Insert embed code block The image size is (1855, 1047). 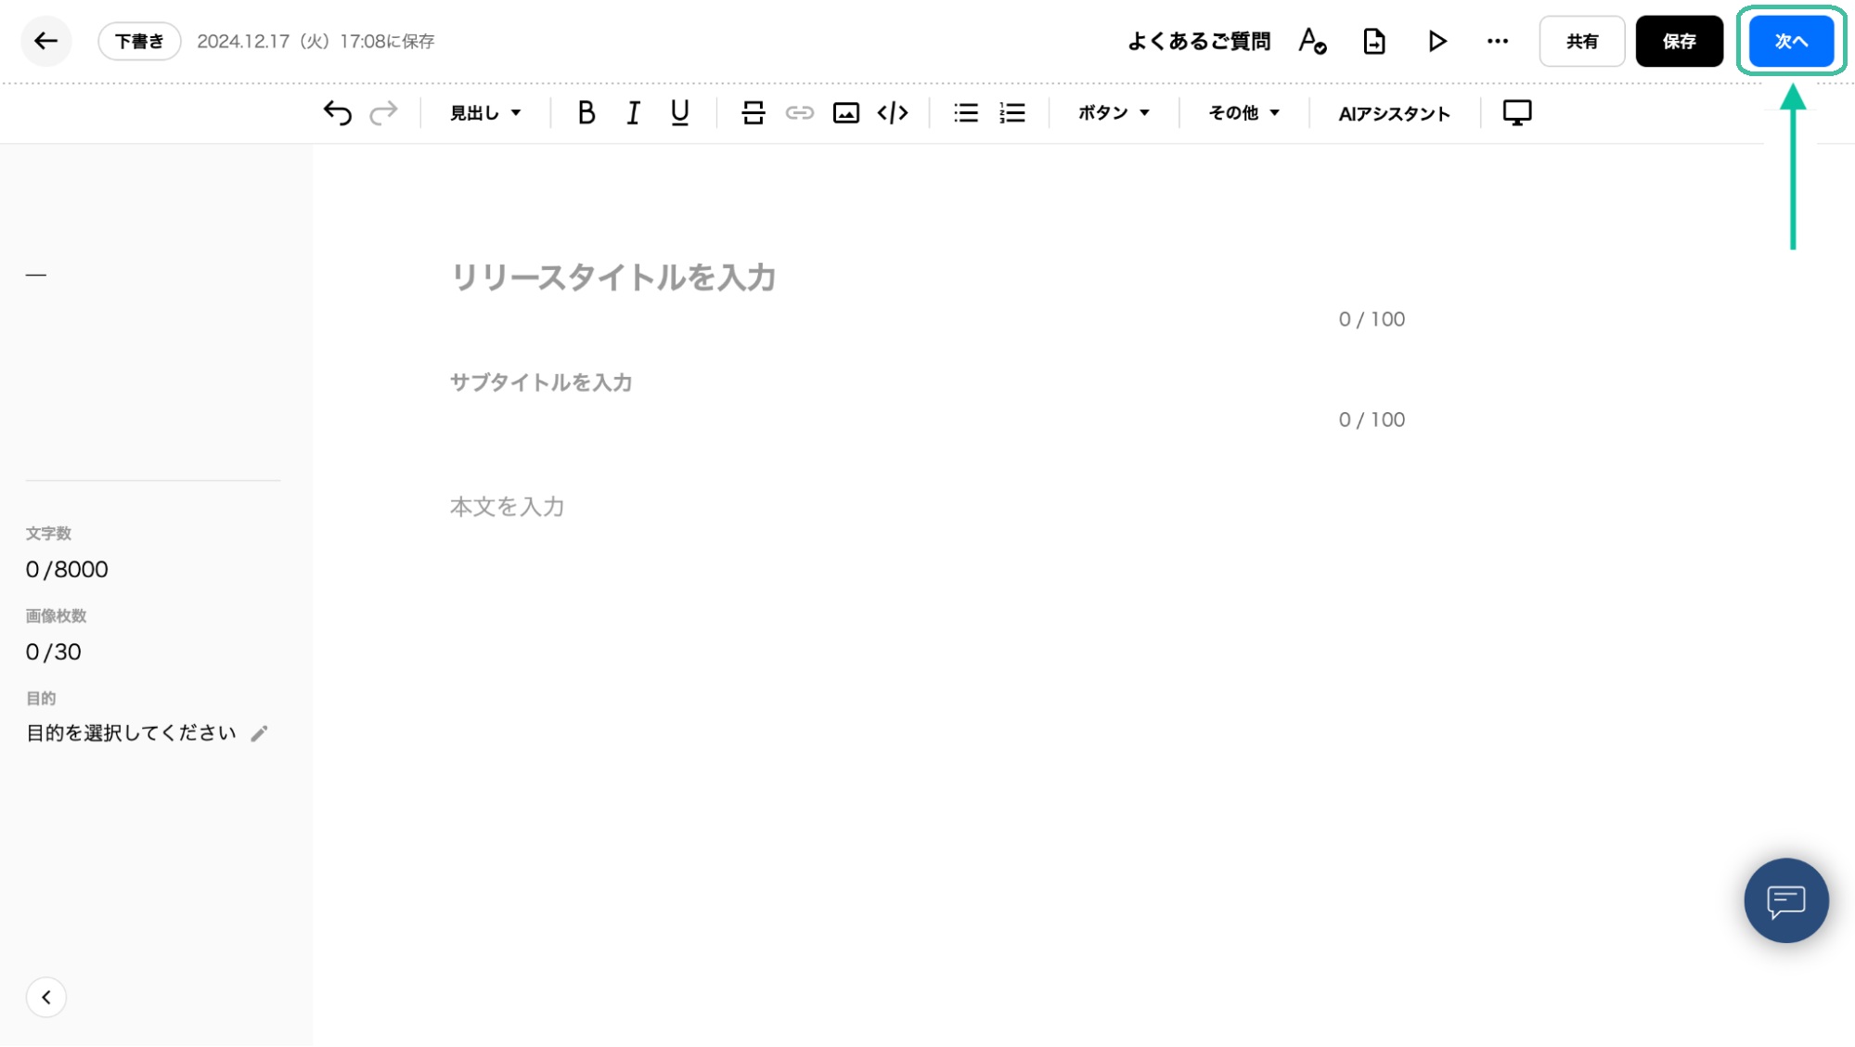click(x=892, y=113)
